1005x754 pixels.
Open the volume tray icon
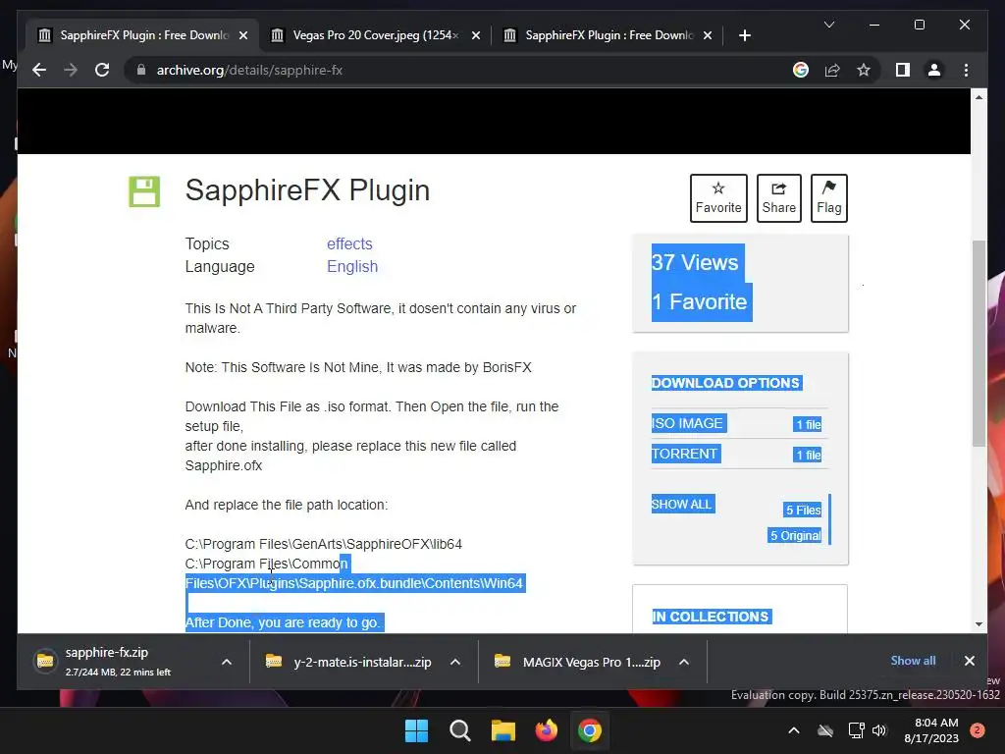[879, 730]
